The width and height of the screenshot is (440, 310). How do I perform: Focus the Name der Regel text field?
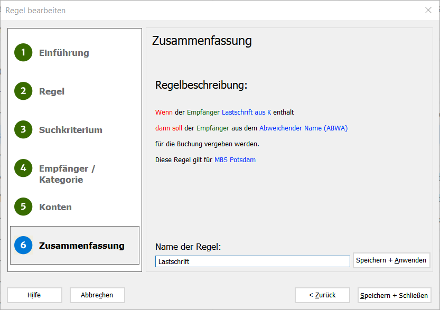coord(252,261)
